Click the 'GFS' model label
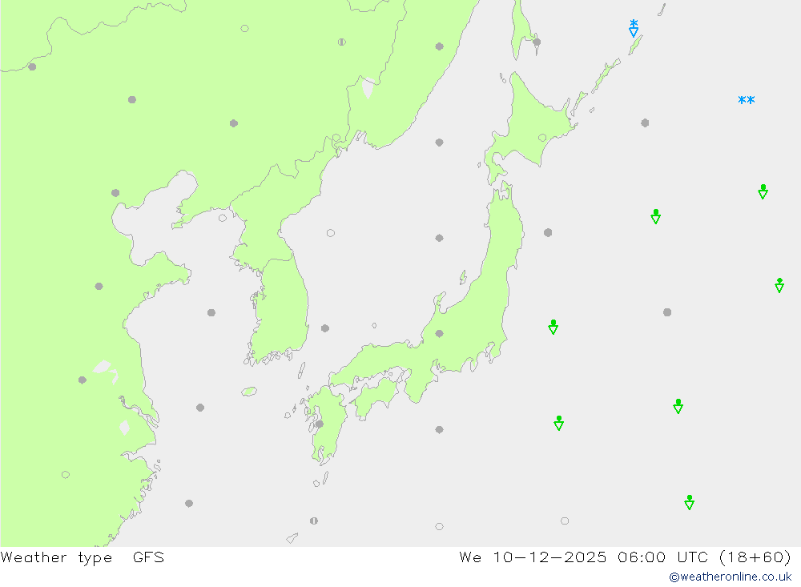 (x=148, y=557)
